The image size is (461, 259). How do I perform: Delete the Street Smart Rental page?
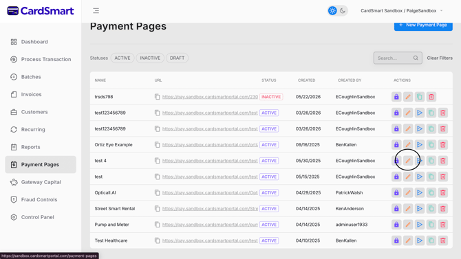tap(443, 208)
